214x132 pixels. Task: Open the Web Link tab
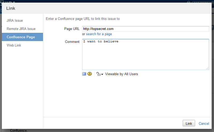coord(14,45)
